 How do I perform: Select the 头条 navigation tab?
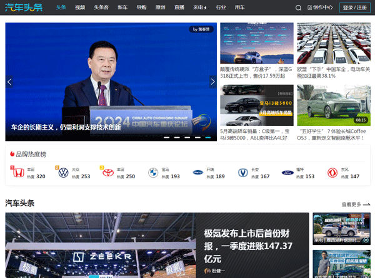(x=61, y=7)
